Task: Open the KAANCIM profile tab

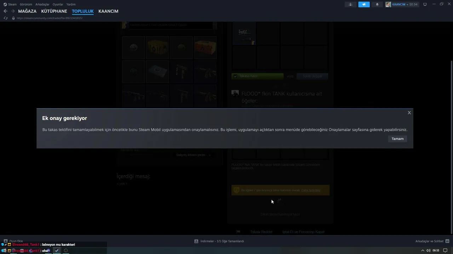Action: click(x=108, y=11)
